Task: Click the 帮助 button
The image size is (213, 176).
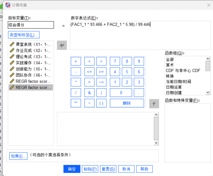Action: 144,169
